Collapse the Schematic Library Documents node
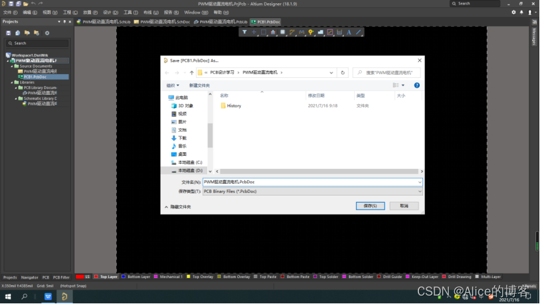Image resolution: width=540 pixels, height=304 pixels. (x=16, y=99)
